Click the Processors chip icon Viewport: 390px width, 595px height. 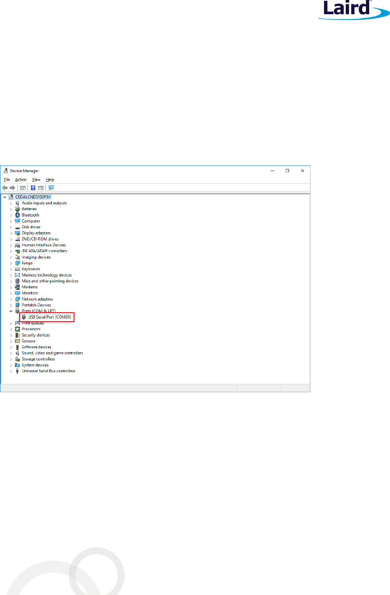click(17, 329)
